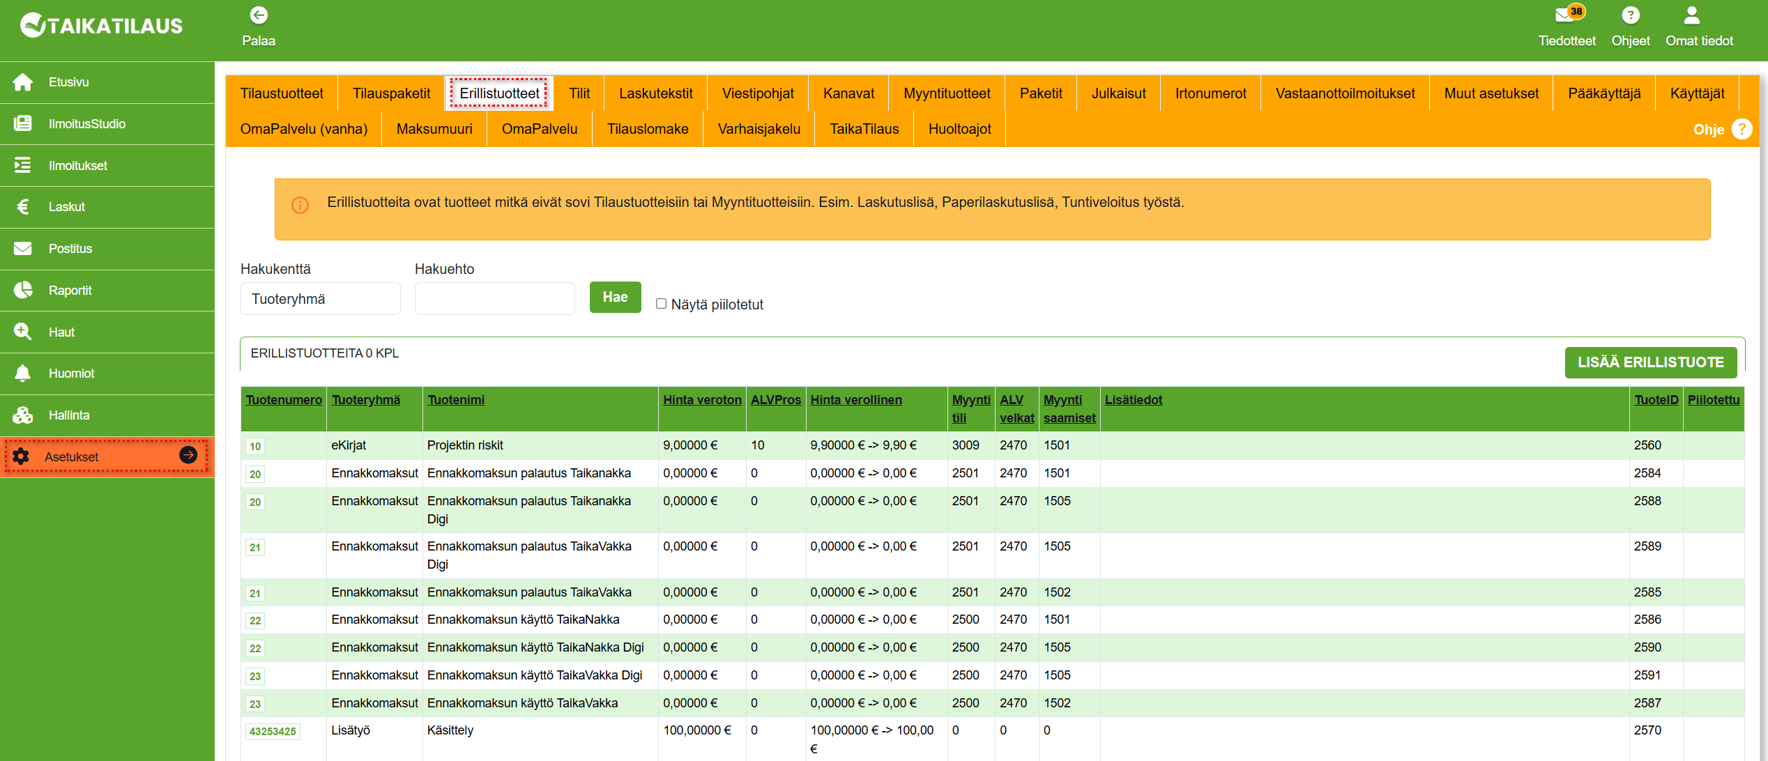Open the Julkaisut tab

(1118, 93)
